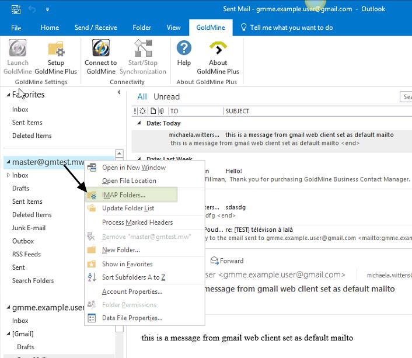Image resolution: width=412 pixels, height=358 pixels.
Task: Click Tell me what you want to do
Action: (291, 27)
